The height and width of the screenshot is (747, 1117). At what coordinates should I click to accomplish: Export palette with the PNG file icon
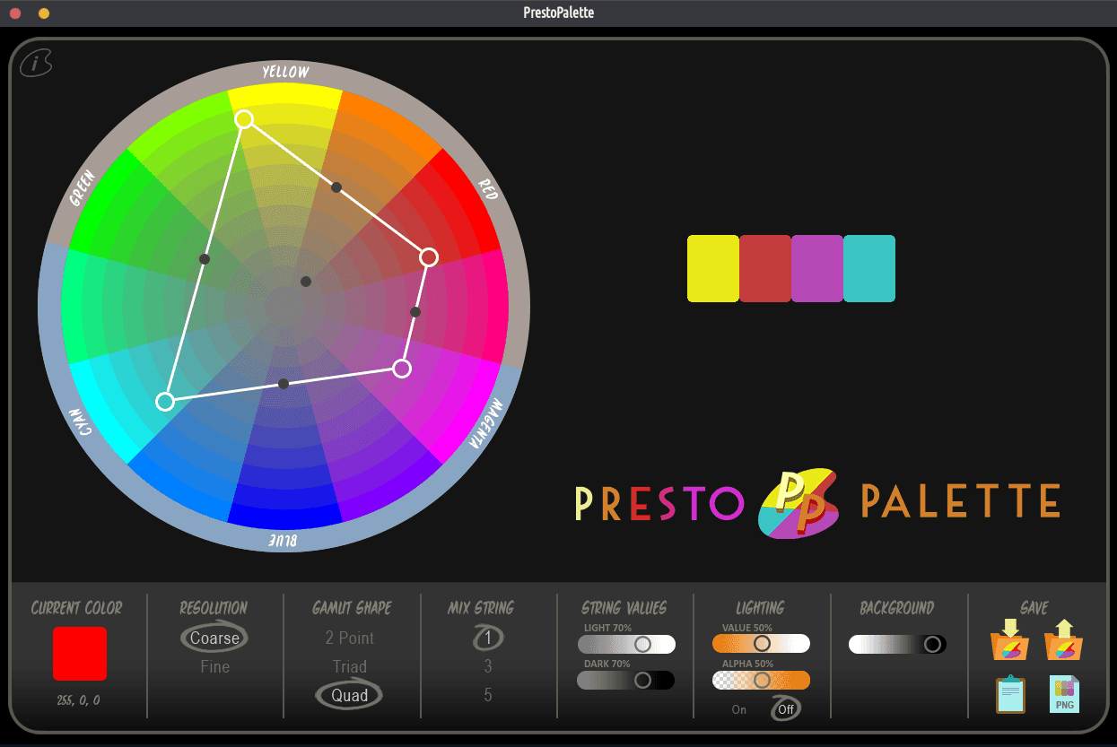click(1064, 695)
